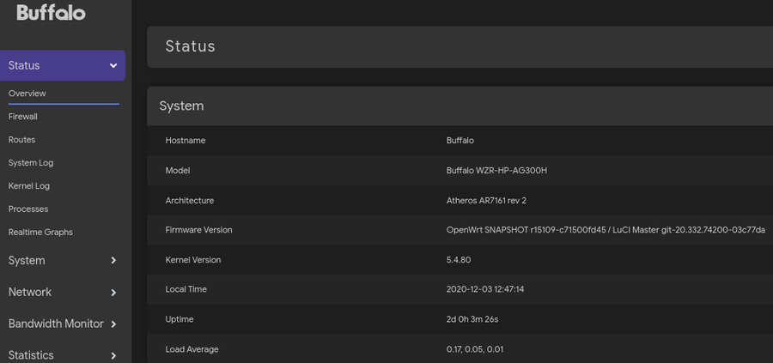The width and height of the screenshot is (773, 363).
Task: Click the Hostname value Buffalo
Action: (460, 141)
